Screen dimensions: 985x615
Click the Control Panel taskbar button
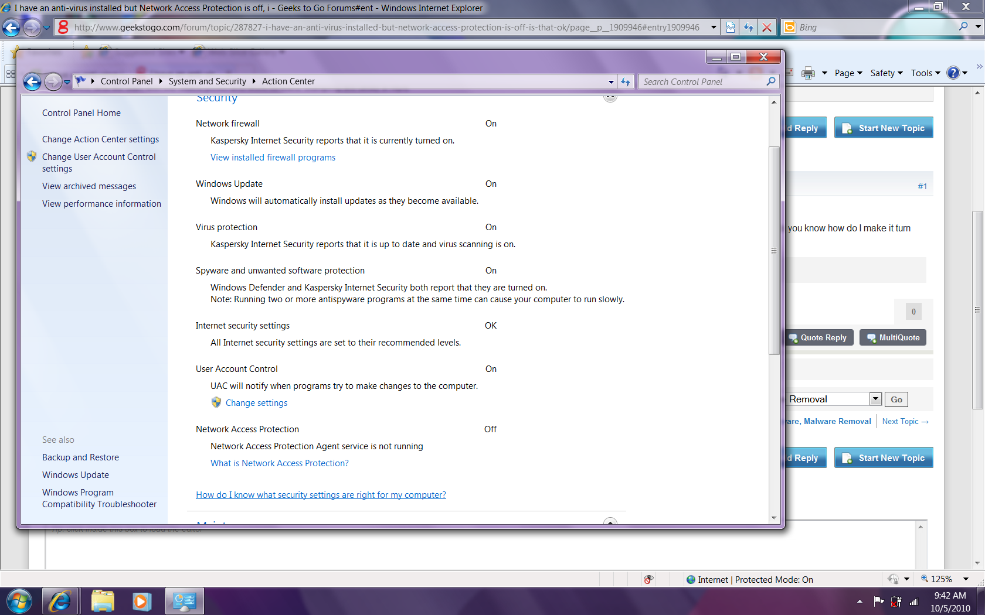(185, 602)
